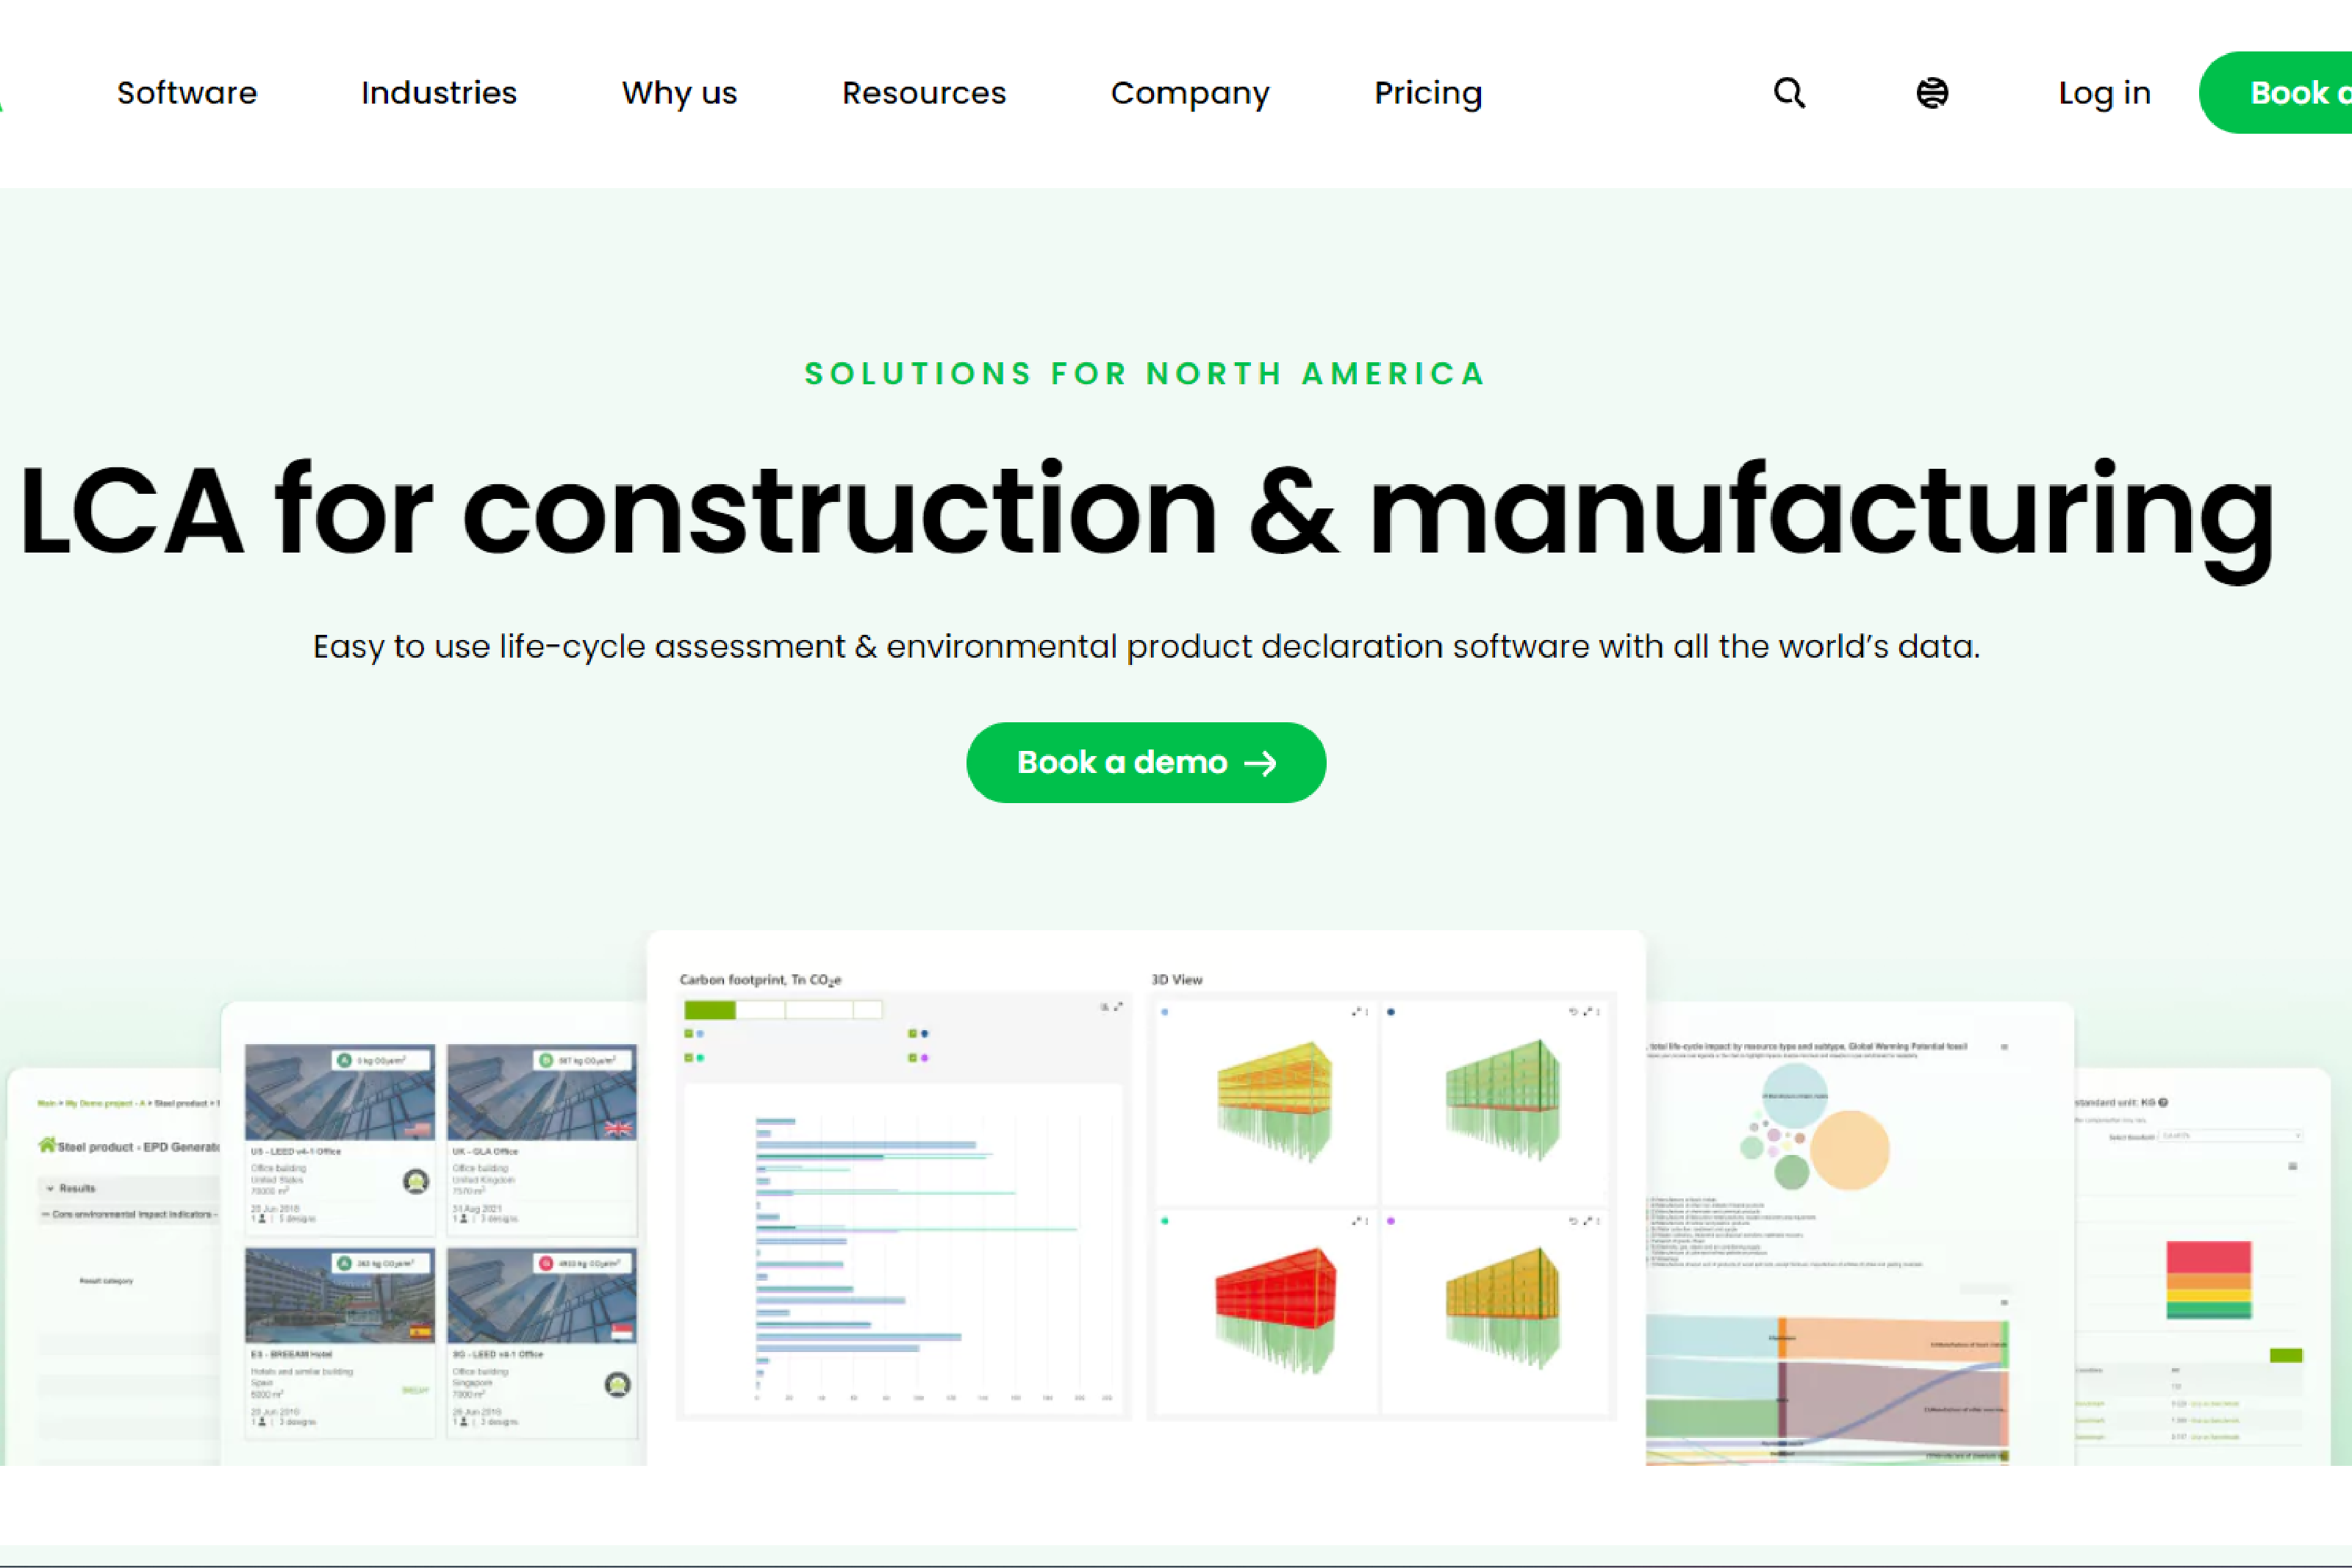The width and height of the screenshot is (2352, 1568).
Task: Click the hero Book a demo button
Action: pos(1146,763)
